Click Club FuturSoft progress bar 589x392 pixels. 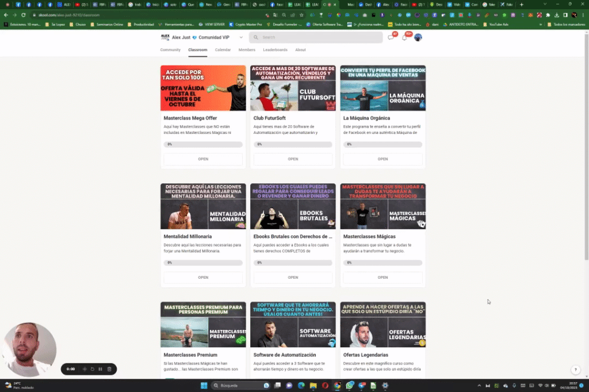(x=293, y=144)
